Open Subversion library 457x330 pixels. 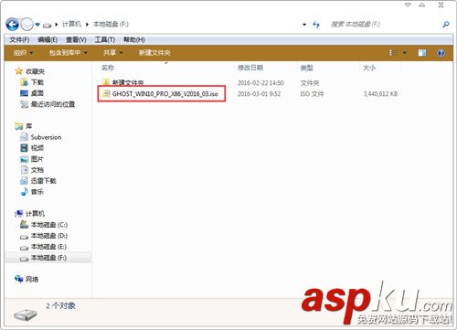(46, 137)
